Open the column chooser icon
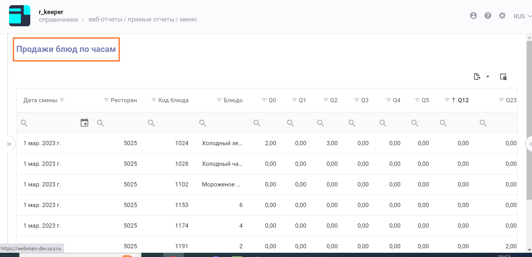 pos(503,77)
